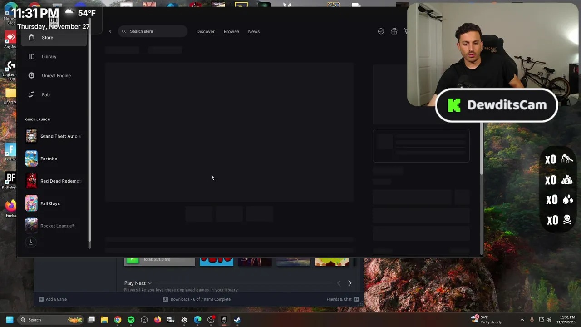
Task: Open the Downloads icon in Epic sidebar
Action: click(x=31, y=242)
